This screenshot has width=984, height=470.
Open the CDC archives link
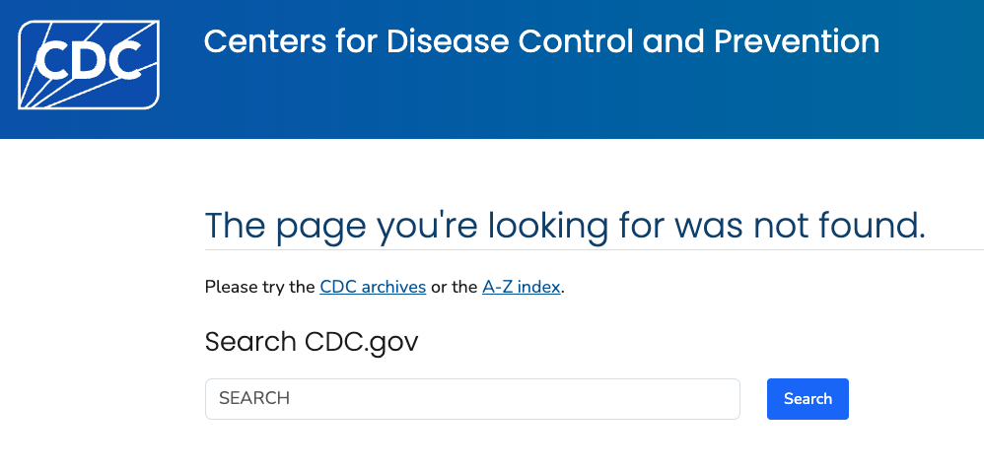tap(373, 288)
